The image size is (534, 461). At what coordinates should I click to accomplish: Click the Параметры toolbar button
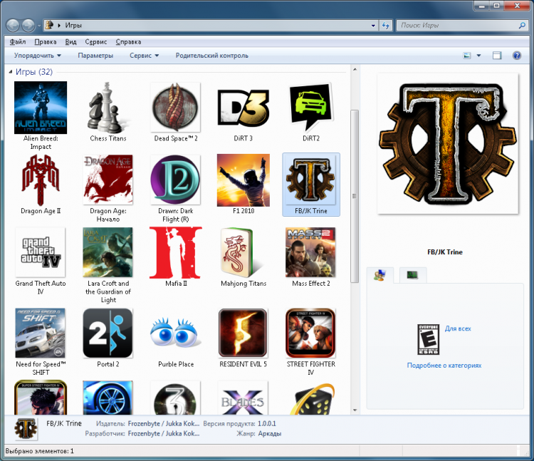pos(95,56)
